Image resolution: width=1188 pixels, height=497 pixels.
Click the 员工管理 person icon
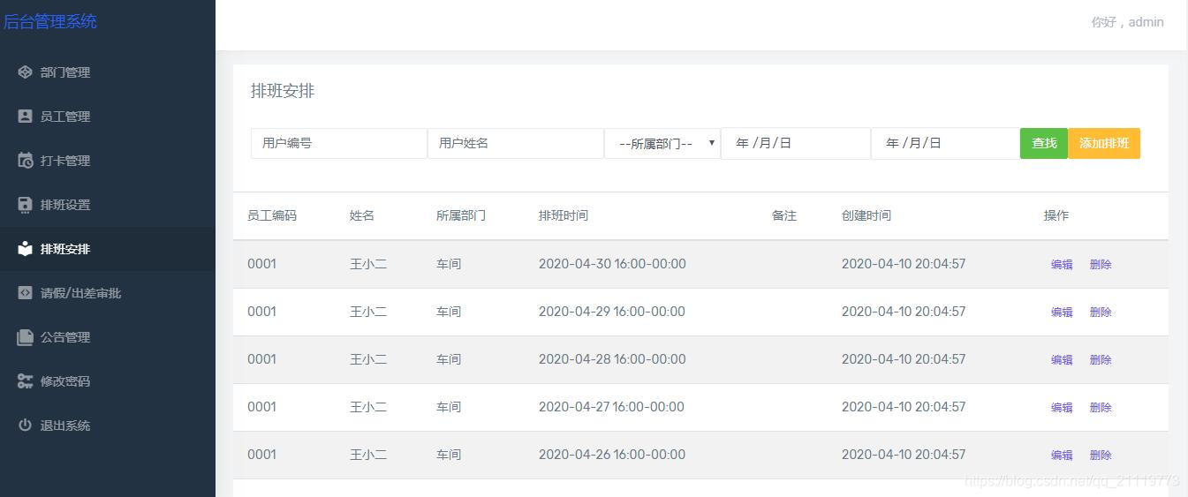click(x=25, y=117)
